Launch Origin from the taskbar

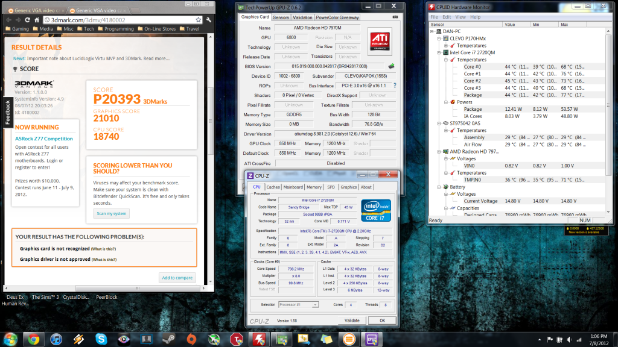click(191, 340)
